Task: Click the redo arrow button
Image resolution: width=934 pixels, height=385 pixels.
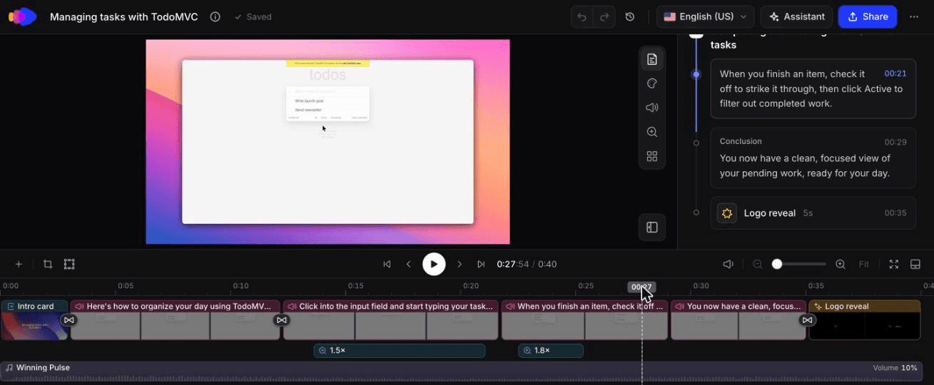Action: (604, 16)
